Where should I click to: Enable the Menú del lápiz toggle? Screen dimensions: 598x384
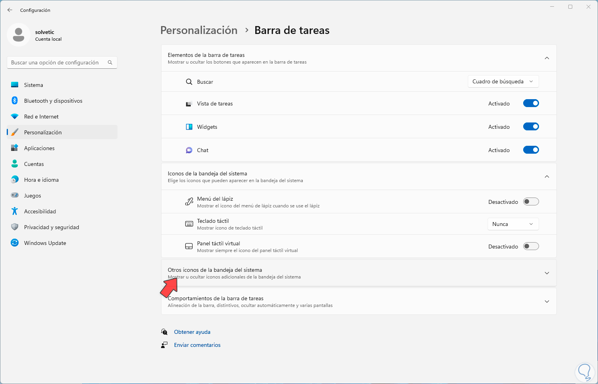tap(531, 202)
